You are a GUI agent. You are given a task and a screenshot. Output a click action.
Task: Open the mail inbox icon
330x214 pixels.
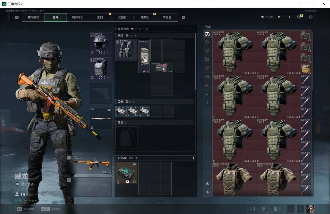coord(299,17)
